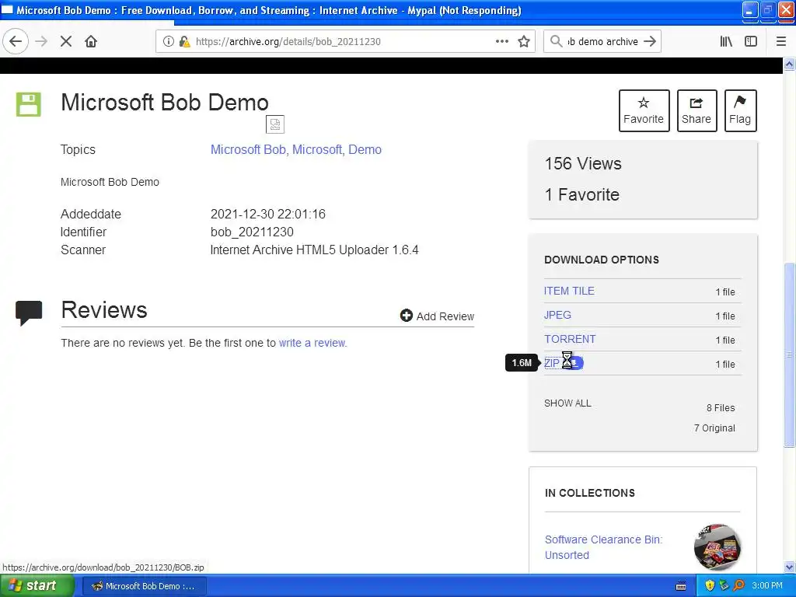Click the page scrollbar up arrow
The width and height of the screenshot is (796, 597).
pos(790,64)
